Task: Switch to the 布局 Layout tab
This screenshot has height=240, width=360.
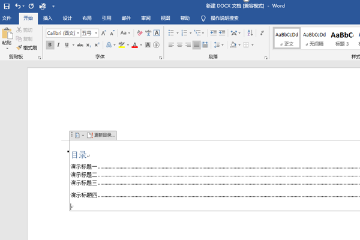Action: pos(87,19)
